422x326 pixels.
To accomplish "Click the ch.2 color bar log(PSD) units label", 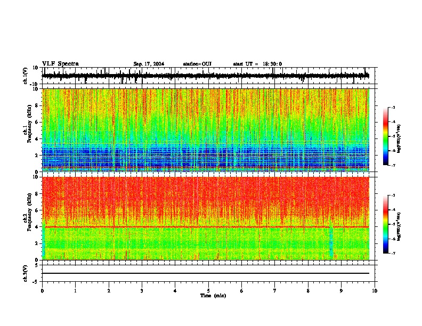I will click(399, 226).
